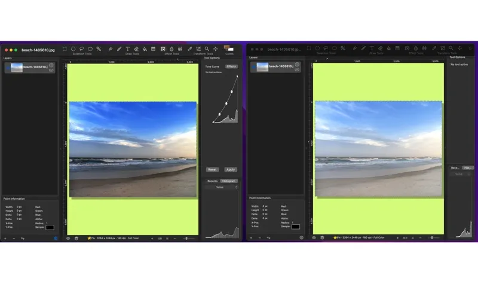The image size is (478, 299).
Task: Click the stack icon in left status bar
Action: pos(76,239)
